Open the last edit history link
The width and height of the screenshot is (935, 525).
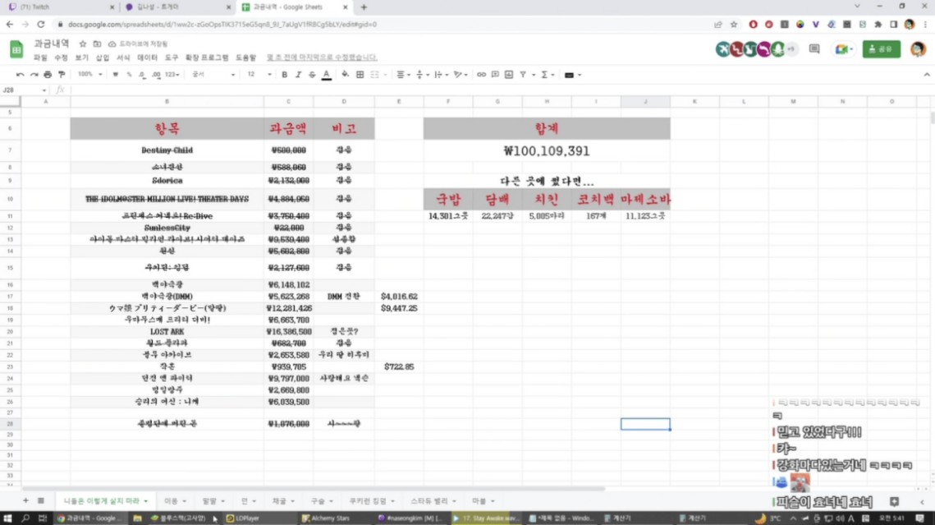322,58
